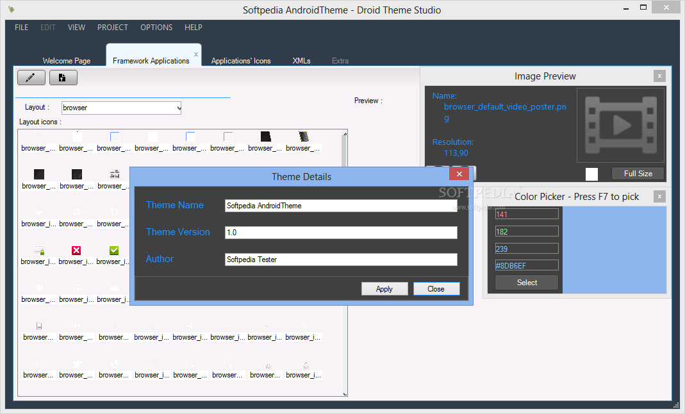The width and height of the screenshot is (685, 414).
Task: Click the blue value field showing 239
Action: tap(527, 249)
